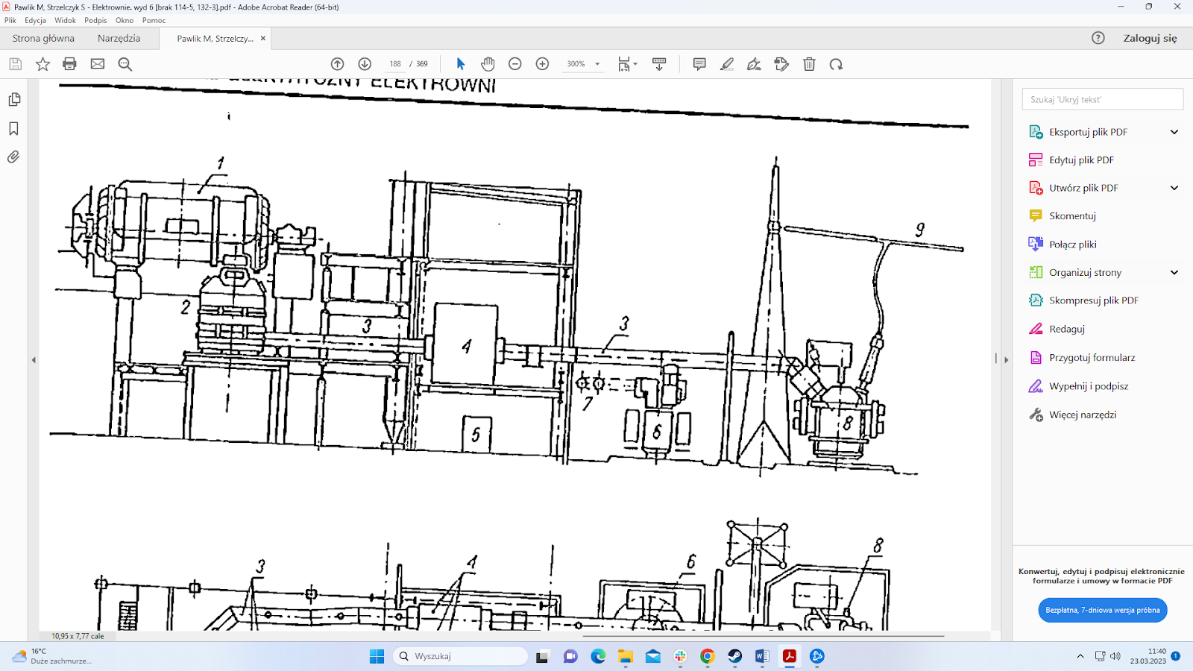Start the Bezpłatna 7-dniowa wersja próbna

tap(1102, 610)
